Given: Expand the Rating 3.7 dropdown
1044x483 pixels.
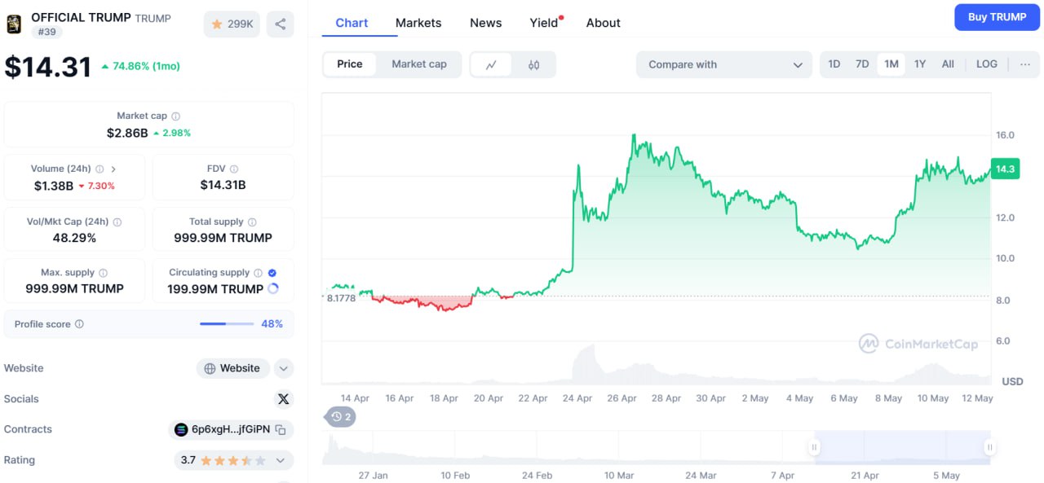Looking at the screenshot, I should coord(281,461).
